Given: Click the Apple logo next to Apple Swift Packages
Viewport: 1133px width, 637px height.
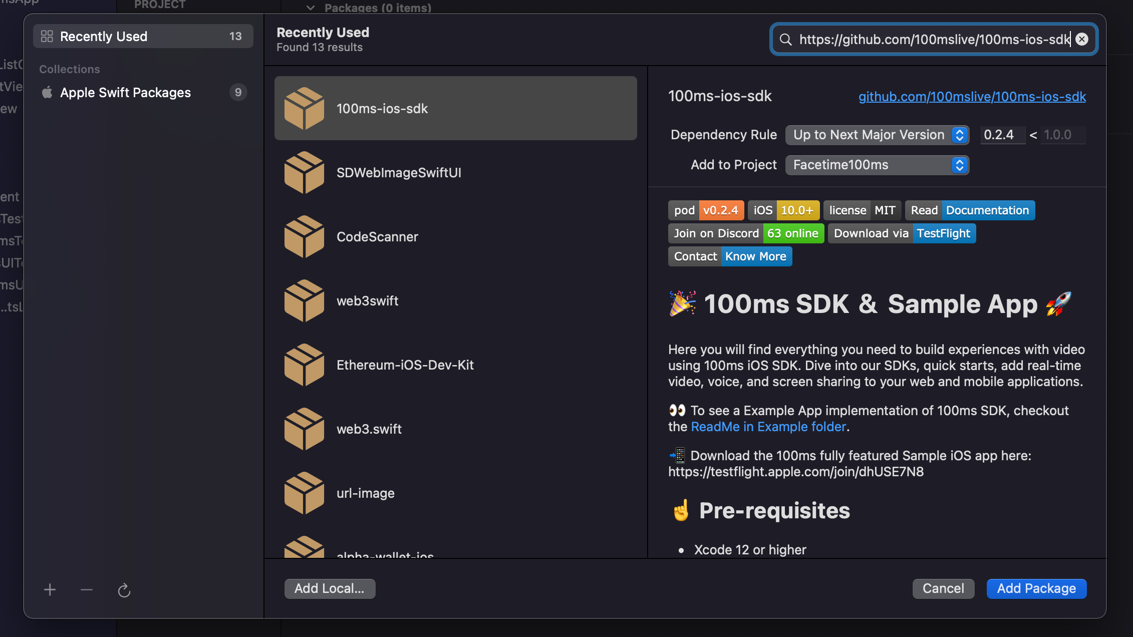Looking at the screenshot, I should (x=47, y=92).
